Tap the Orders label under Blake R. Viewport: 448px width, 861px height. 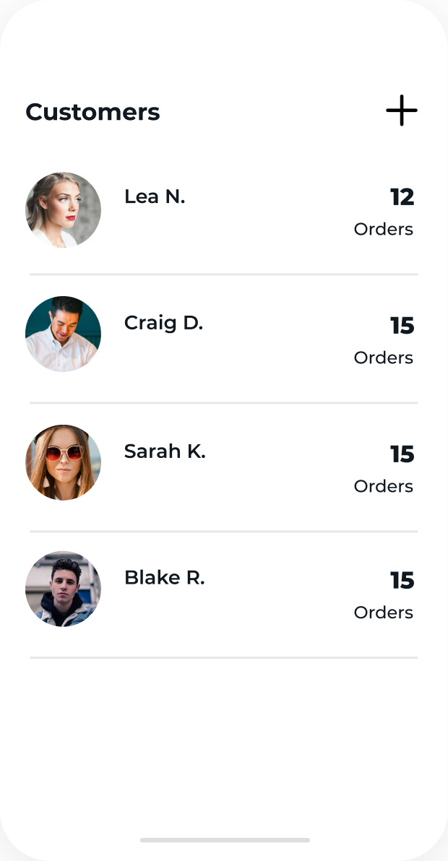383,612
